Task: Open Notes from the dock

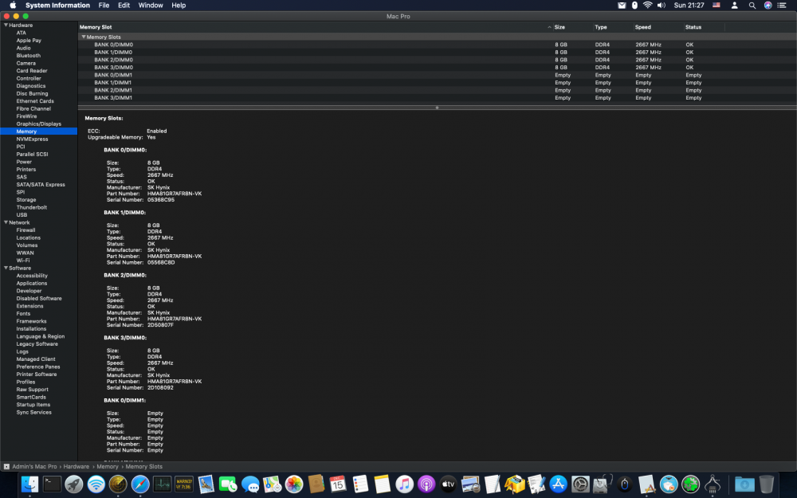Action: [383, 484]
